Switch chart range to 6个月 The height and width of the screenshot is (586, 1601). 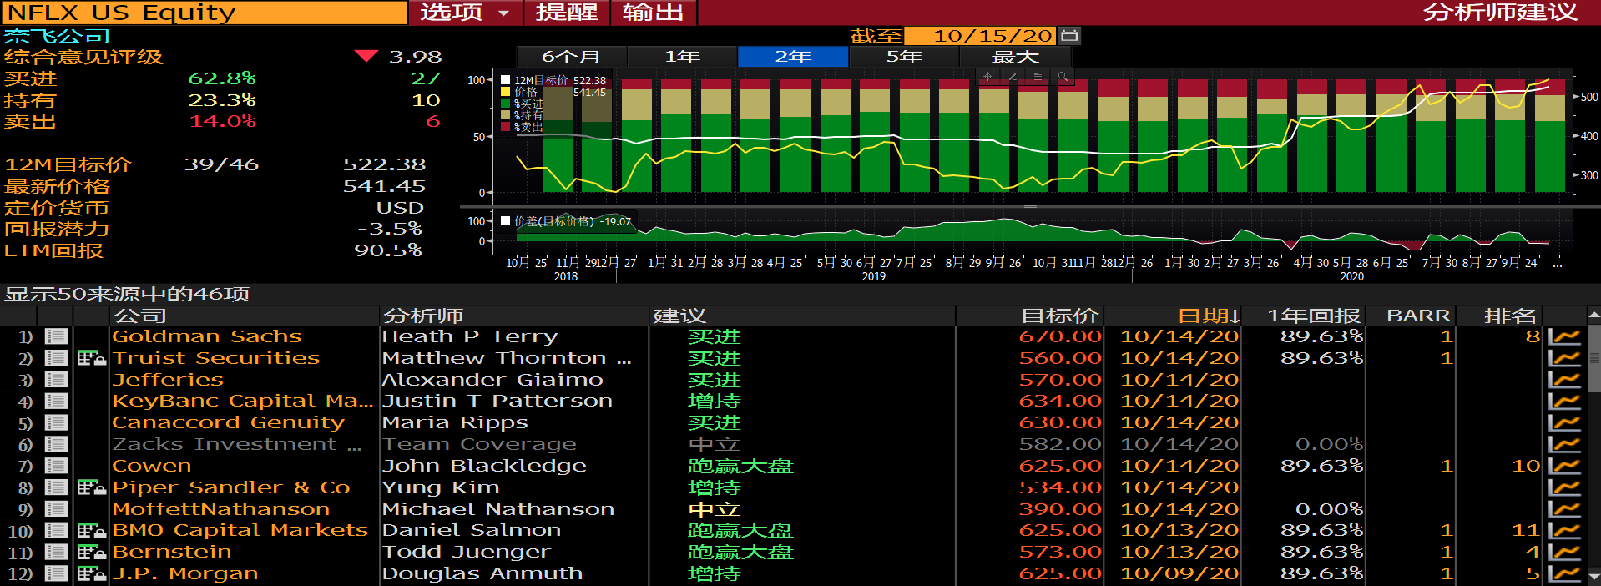pos(571,57)
